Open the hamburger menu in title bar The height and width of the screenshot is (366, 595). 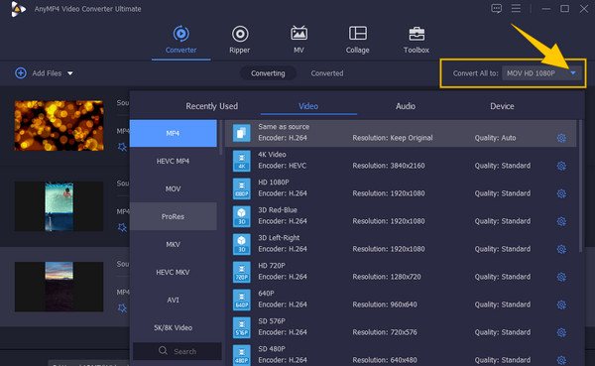516,8
